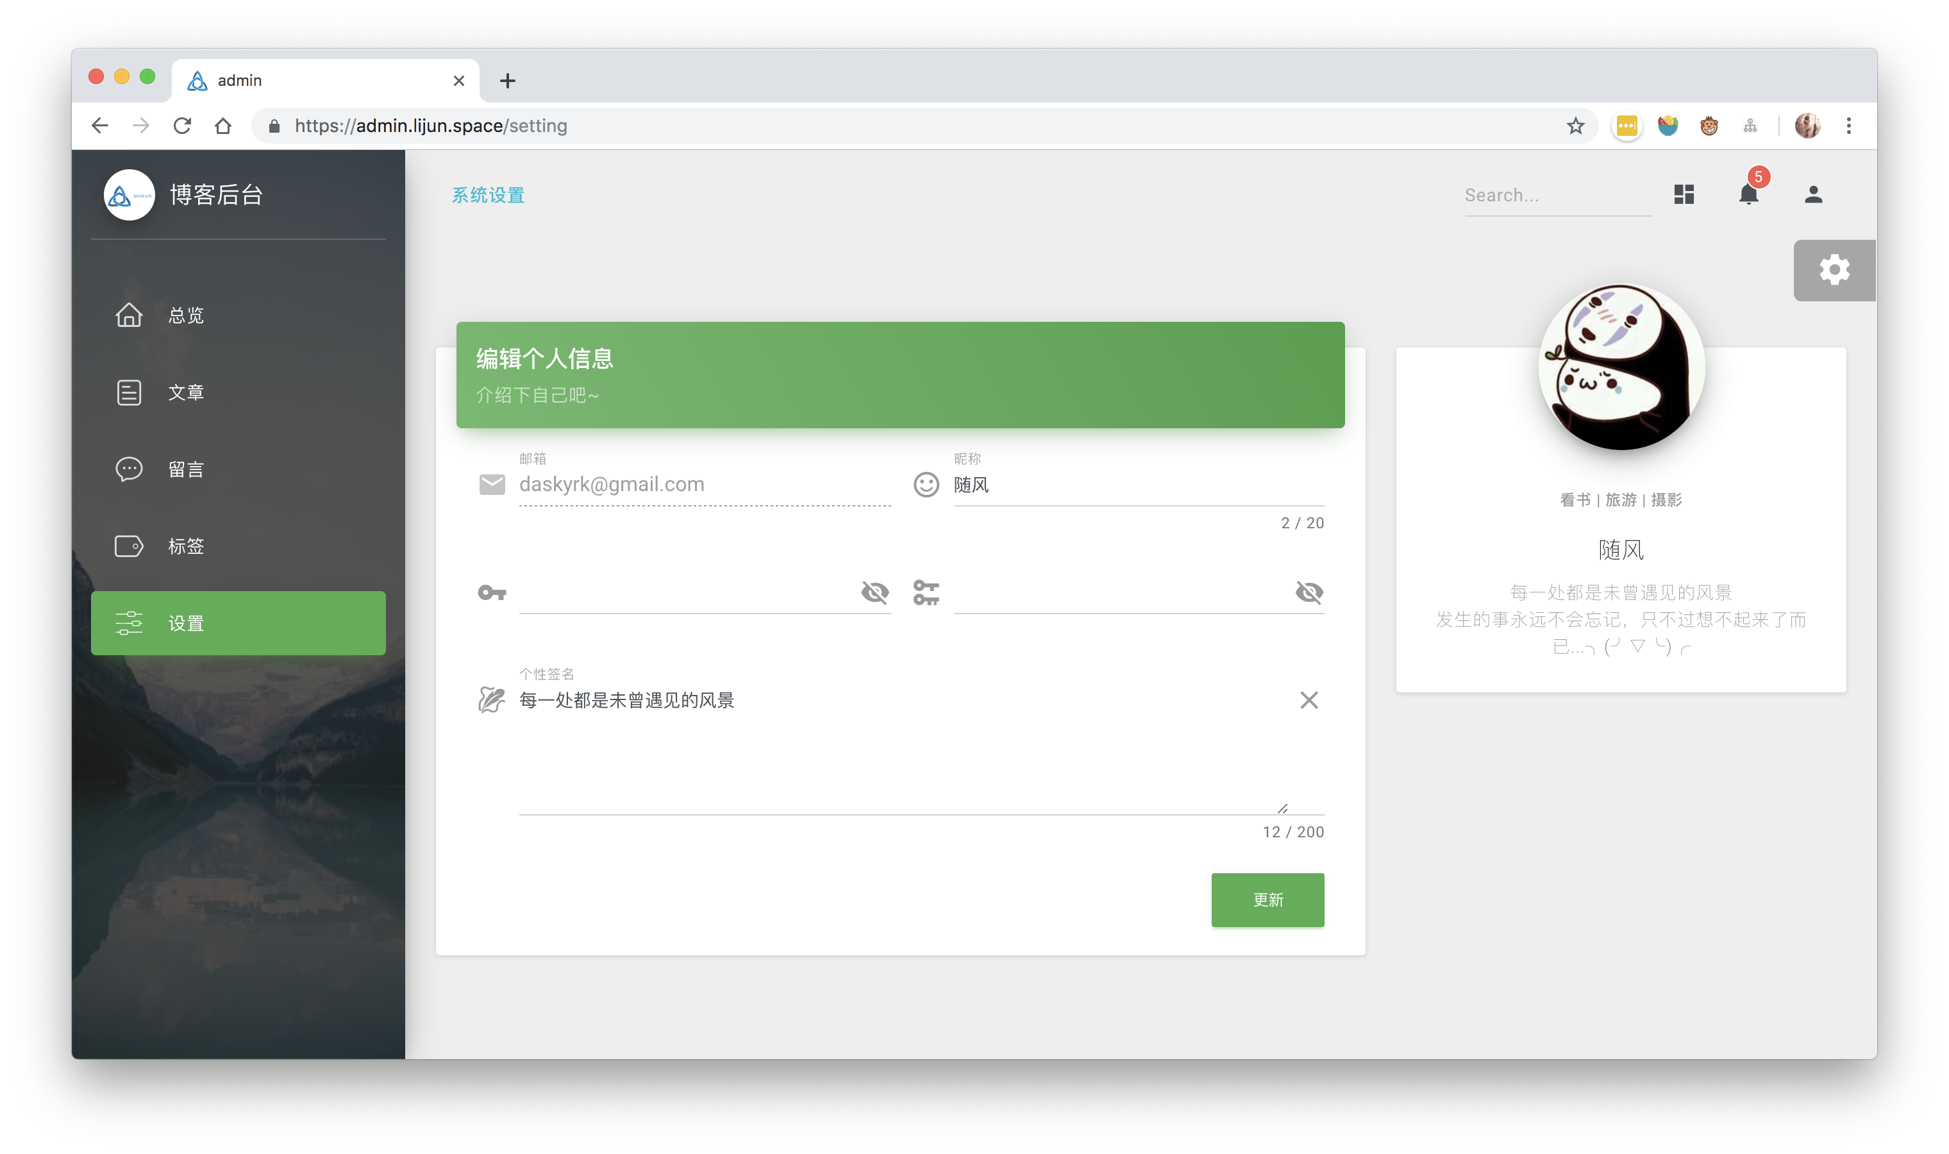Click the address bar URL

pyautogui.click(x=431, y=125)
